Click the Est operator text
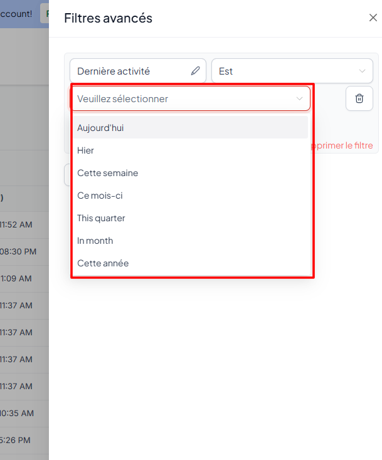The image size is (382, 460). pyautogui.click(x=226, y=71)
